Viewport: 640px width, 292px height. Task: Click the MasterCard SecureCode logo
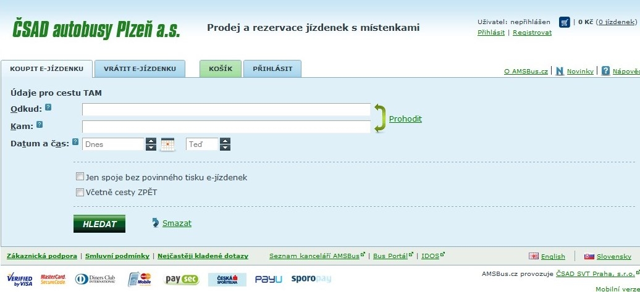(53, 279)
